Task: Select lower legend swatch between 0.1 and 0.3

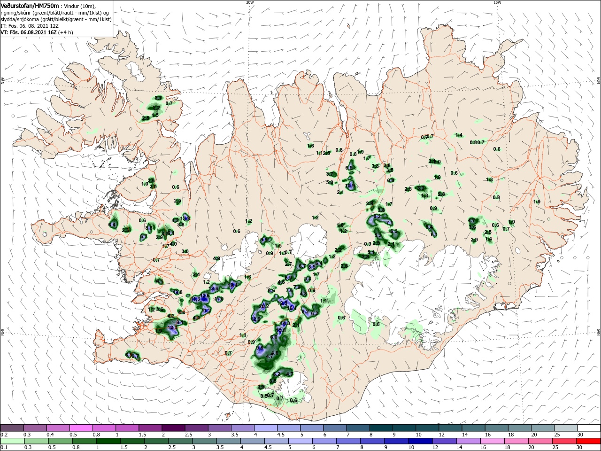Action: (13, 442)
